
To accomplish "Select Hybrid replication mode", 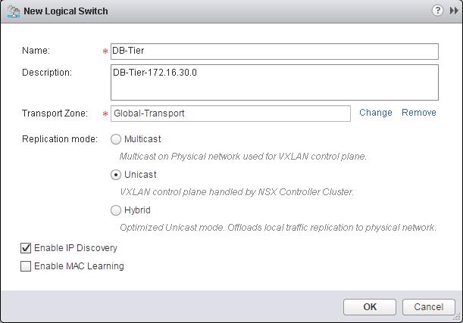I will 116,210.
